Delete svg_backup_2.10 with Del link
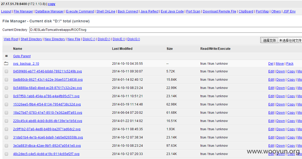The height and width of the screenshot is (159, 302). [x=271, y=63]
